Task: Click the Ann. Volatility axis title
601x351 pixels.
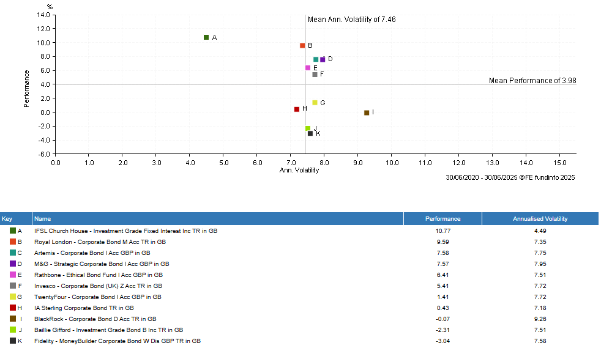Action: (299, 171)
